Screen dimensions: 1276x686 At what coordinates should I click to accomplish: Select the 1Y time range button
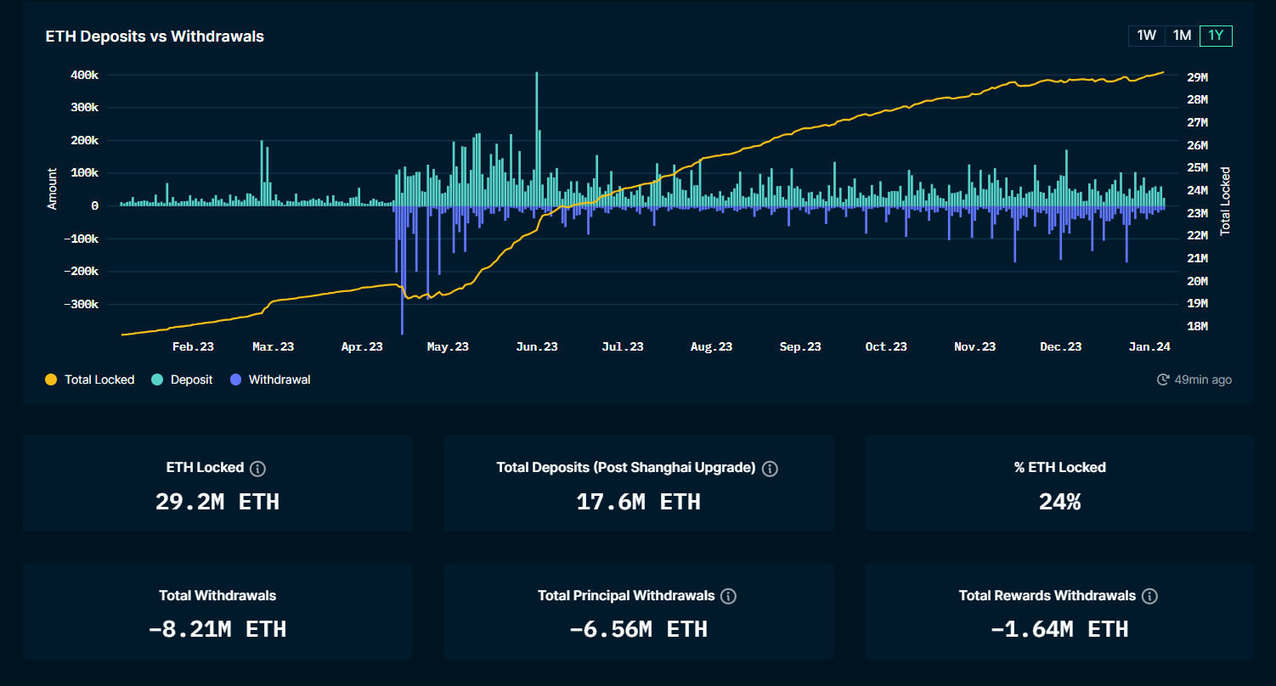1216,36
